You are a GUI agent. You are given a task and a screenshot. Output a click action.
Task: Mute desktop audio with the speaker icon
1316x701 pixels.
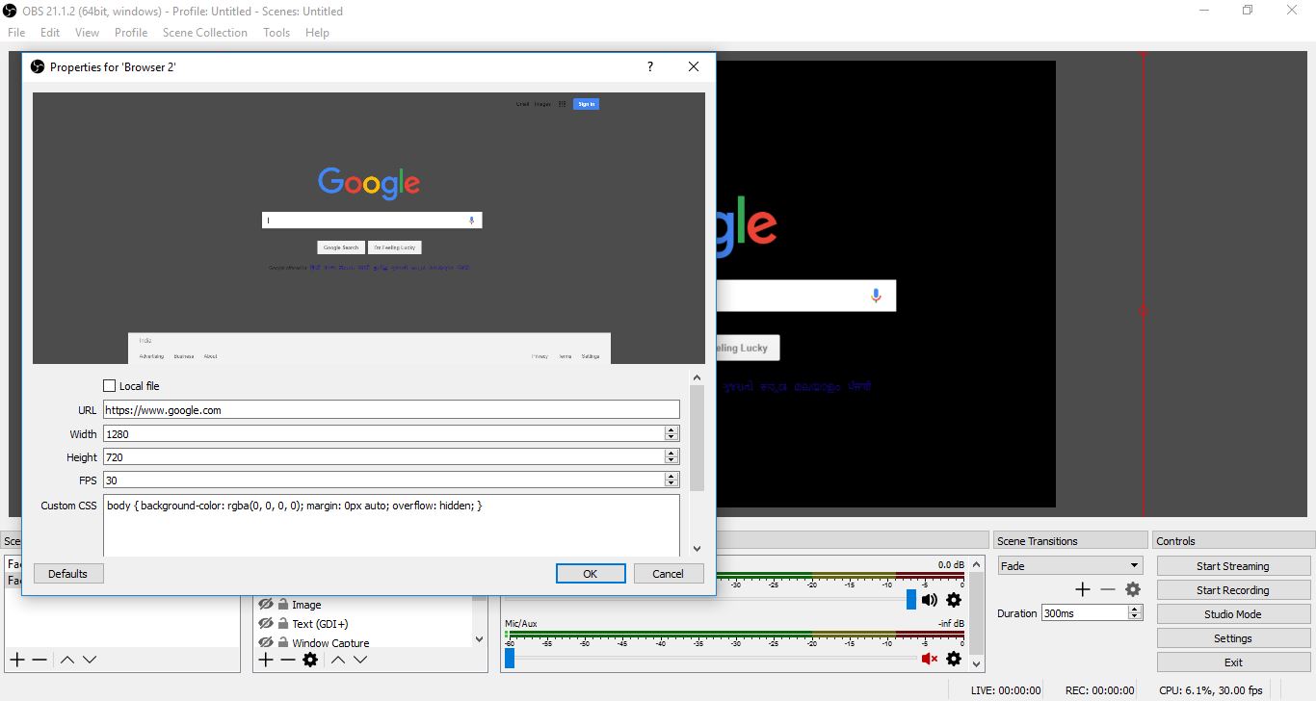coord(930,600)
